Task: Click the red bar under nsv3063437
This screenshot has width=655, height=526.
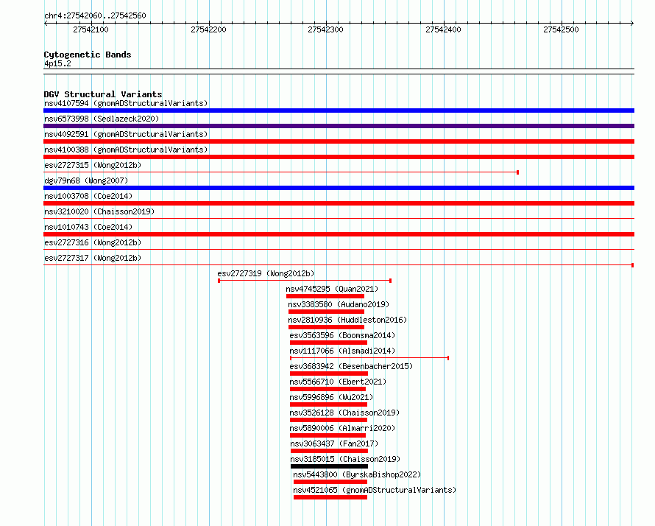Action: pyautogui.click(x=329, y=451)
